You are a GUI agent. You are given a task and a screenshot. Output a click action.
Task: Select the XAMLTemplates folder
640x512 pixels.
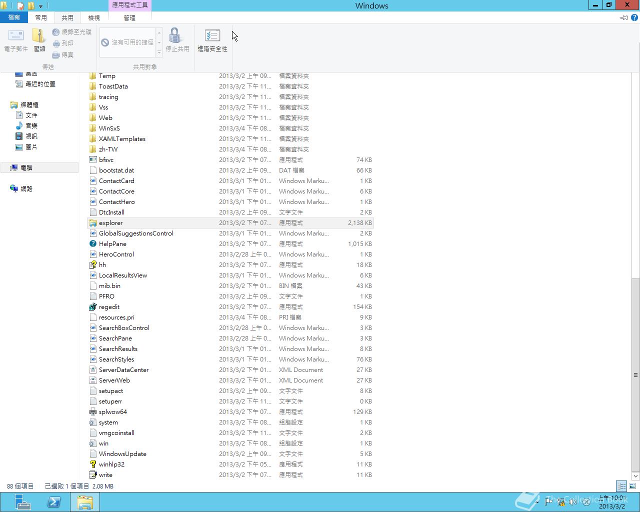[230, 139]
